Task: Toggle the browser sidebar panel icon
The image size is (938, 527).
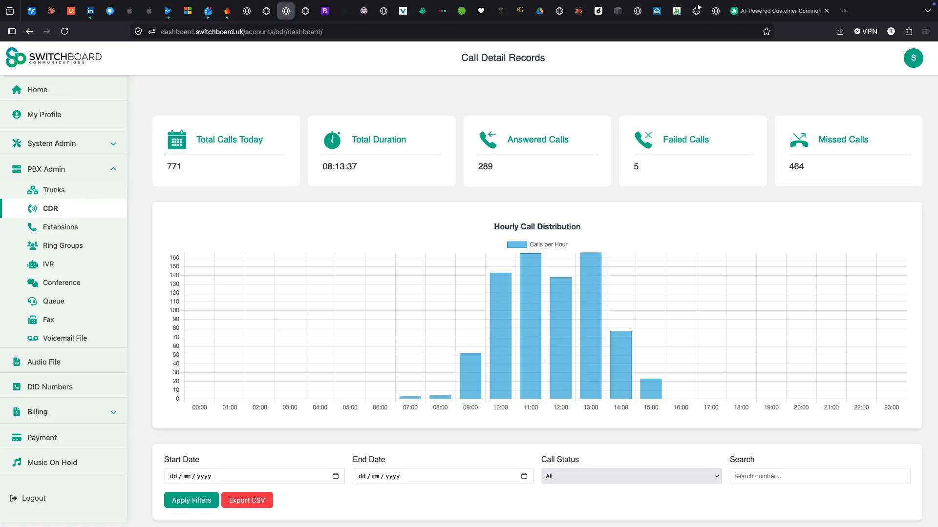Action: click(12, 31)
